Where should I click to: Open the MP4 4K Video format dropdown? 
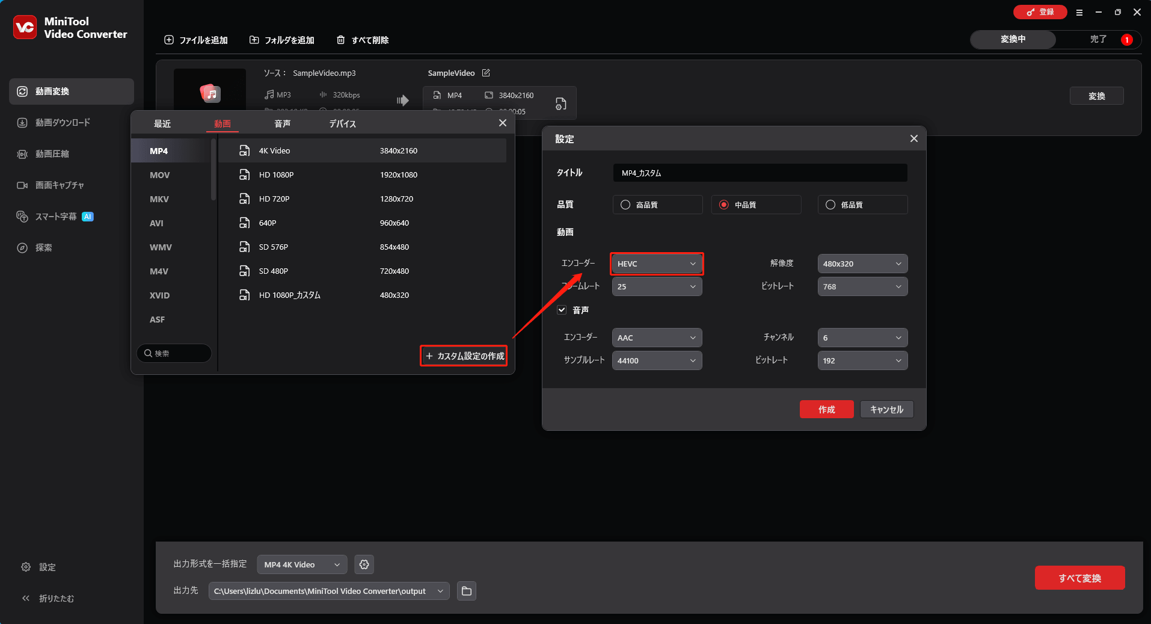301,564
